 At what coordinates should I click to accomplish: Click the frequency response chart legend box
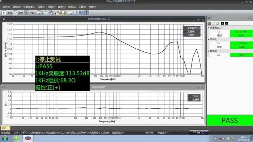click(x=192, y=31)
